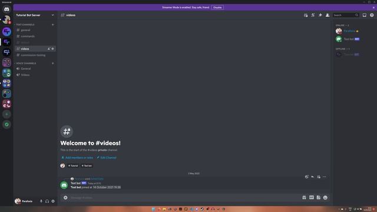Show pinned messages via pin icon
This screenshot has height=212, width=377.
click(320, 15)
